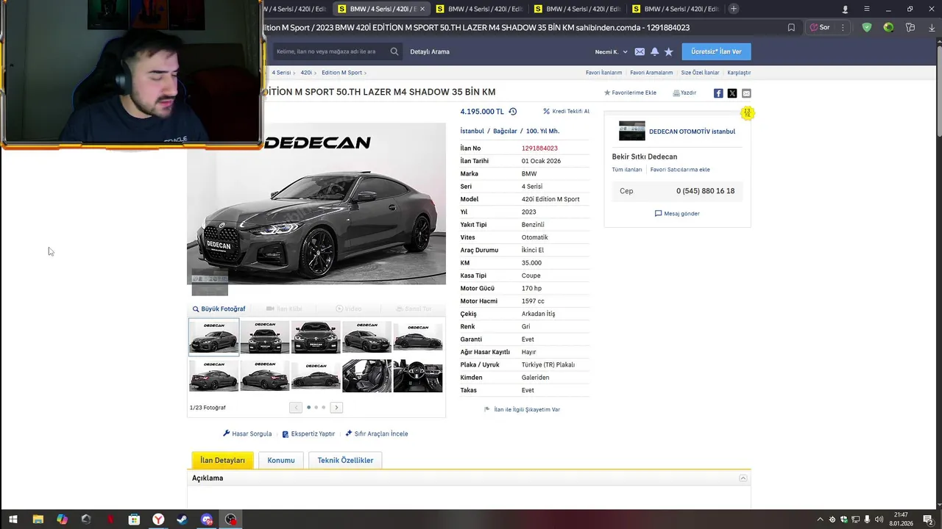The image size is (942, 529).
Task: Open a new browser tab
Action: click(x=734, y=9)
